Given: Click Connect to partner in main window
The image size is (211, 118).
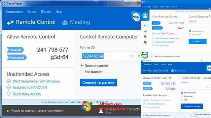Looking at the screenshot, I should (98, 83).
